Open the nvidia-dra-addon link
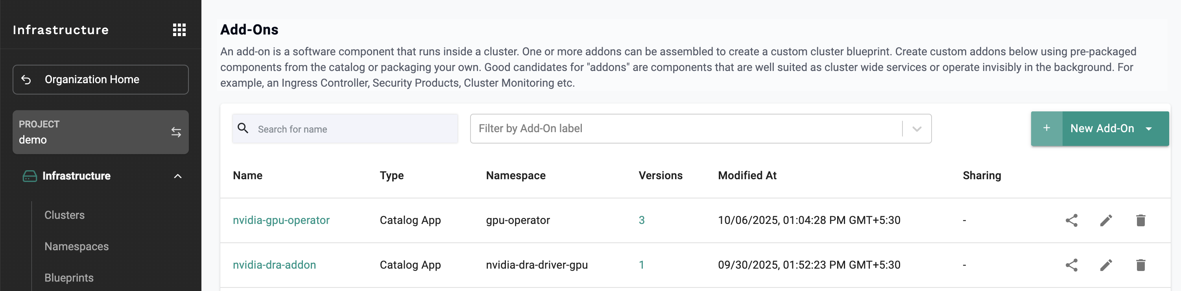Viewport: 1181px width, 291px height. point(274,265)
